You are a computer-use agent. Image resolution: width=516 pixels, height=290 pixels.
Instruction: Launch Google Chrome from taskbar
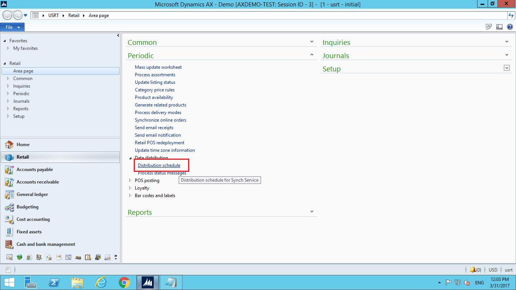[124, 282]
